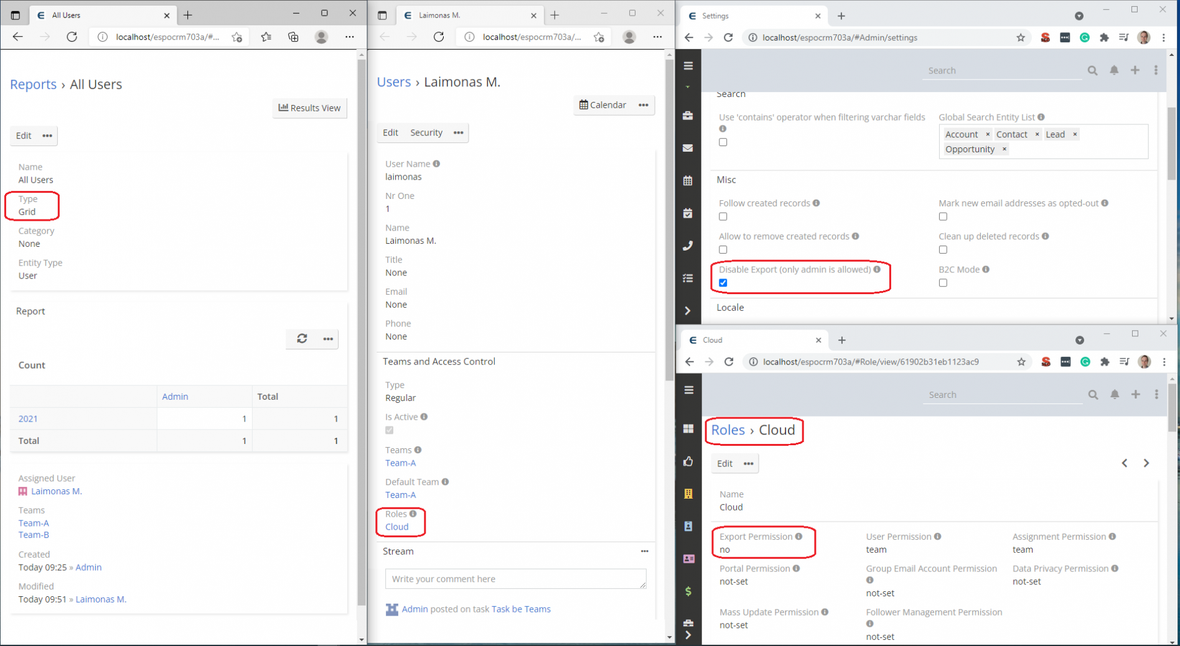Click the report refresh icon

[x=302, y=339]
